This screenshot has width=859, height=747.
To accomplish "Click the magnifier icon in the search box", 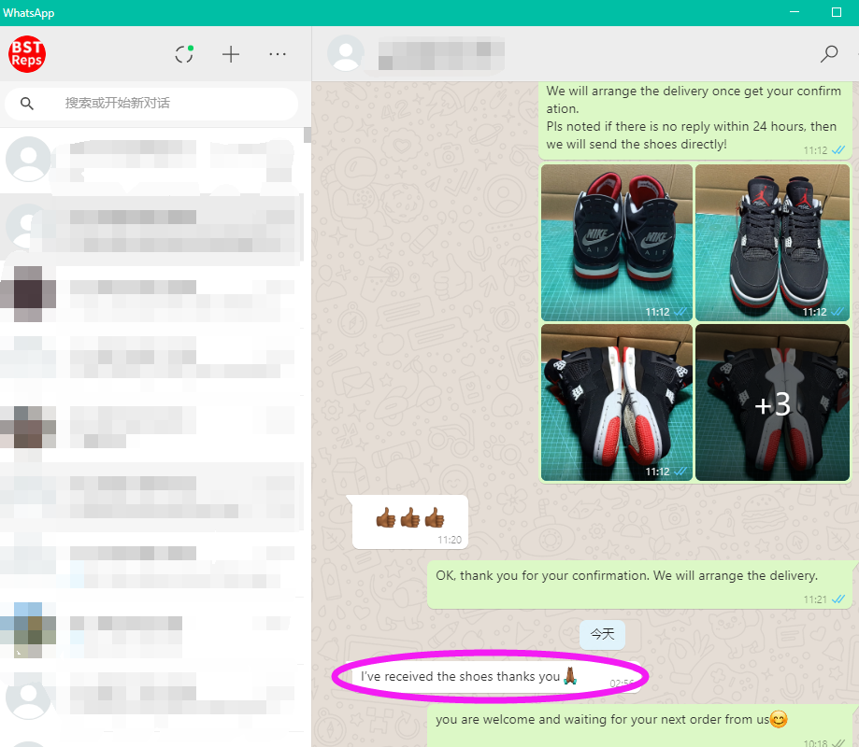I will (x=27, y=104).
